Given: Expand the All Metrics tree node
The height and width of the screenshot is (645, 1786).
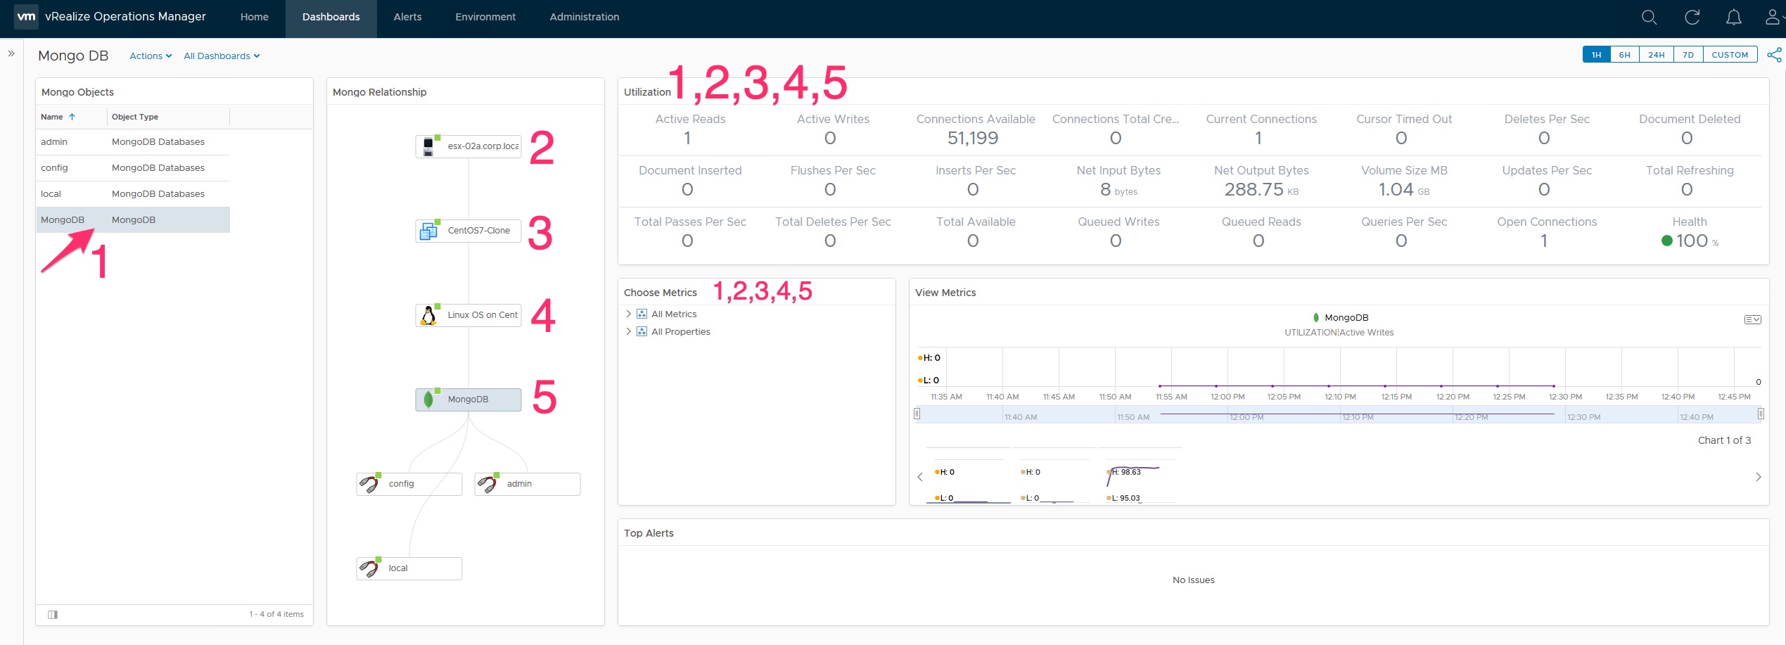Looking at the screenshot, I should [x=628, y=314].
